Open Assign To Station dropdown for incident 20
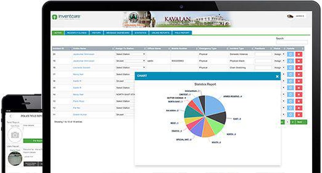Viewport: 322px width, 173px height. pos(130,54)
